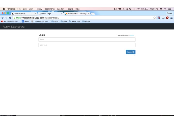Screen dimensions: 174x123
Task: Open the Stoof bookmarks folder
Action: pos(55,21)
